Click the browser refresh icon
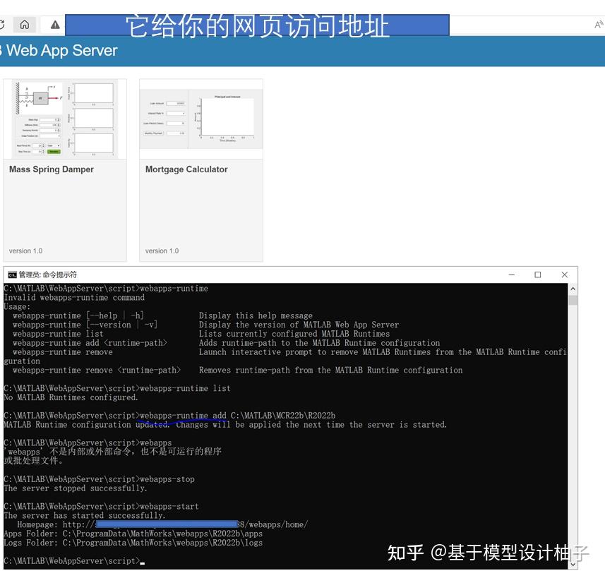 pos(1,25)
